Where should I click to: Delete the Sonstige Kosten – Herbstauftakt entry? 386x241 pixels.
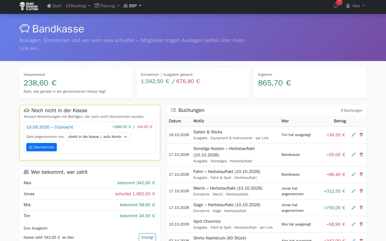(361, 155)
